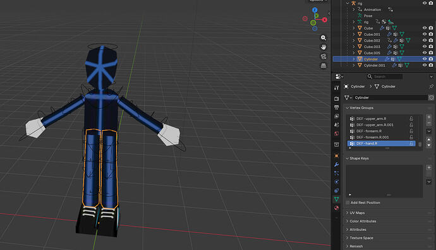Open the Material properties tab icon

(x=336, y=208)
